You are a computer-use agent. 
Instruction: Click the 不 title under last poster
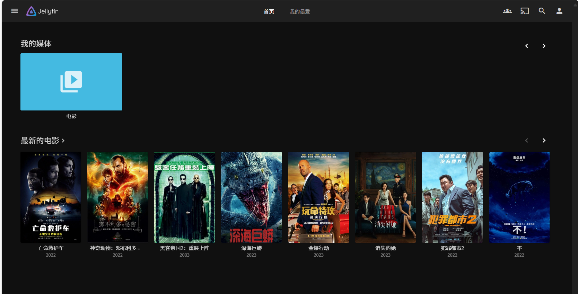pos(519,248)
